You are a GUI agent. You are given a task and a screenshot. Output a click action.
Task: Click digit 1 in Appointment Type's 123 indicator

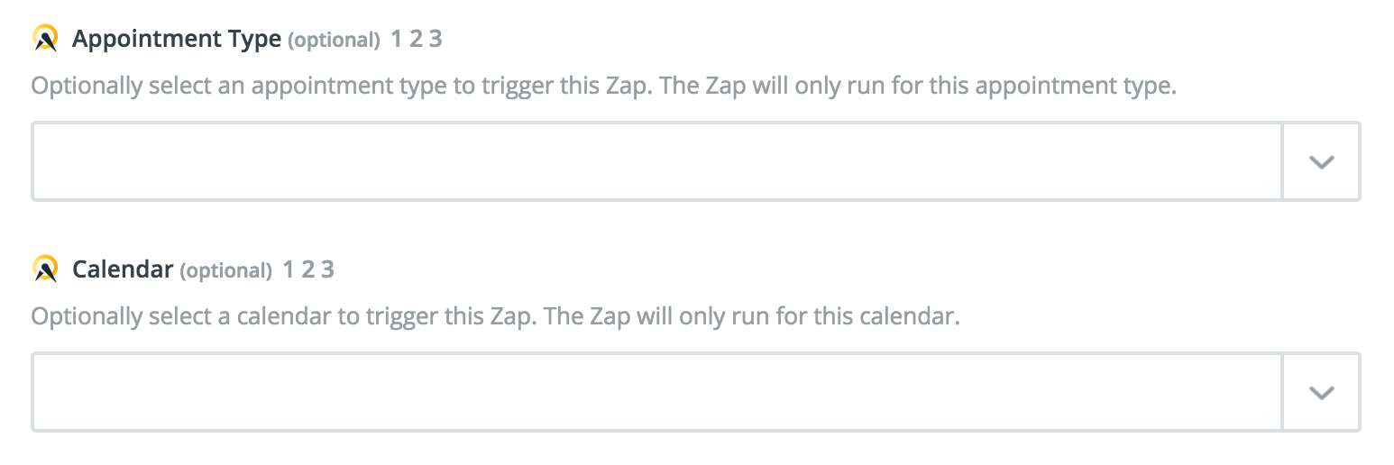pos(397,39)
